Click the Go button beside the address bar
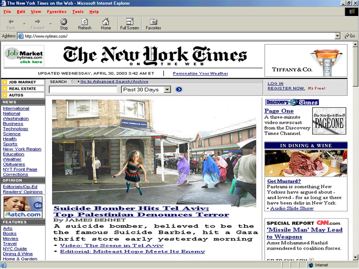 pyautogui.click(x=349, y=36)
